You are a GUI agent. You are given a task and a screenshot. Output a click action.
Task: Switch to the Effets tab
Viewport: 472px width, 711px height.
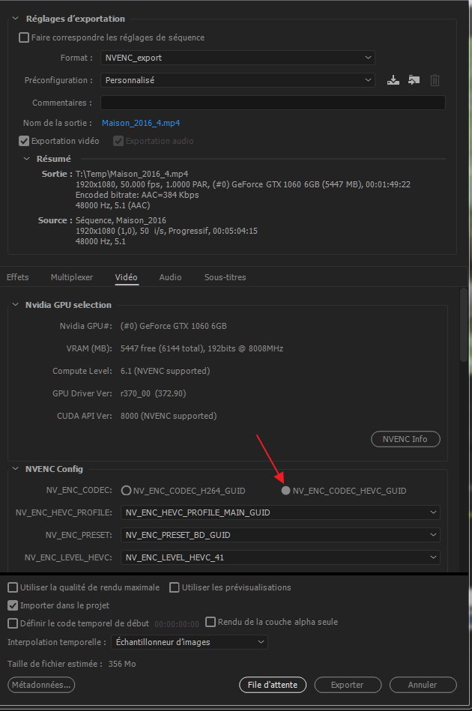[x=18, y=277]
